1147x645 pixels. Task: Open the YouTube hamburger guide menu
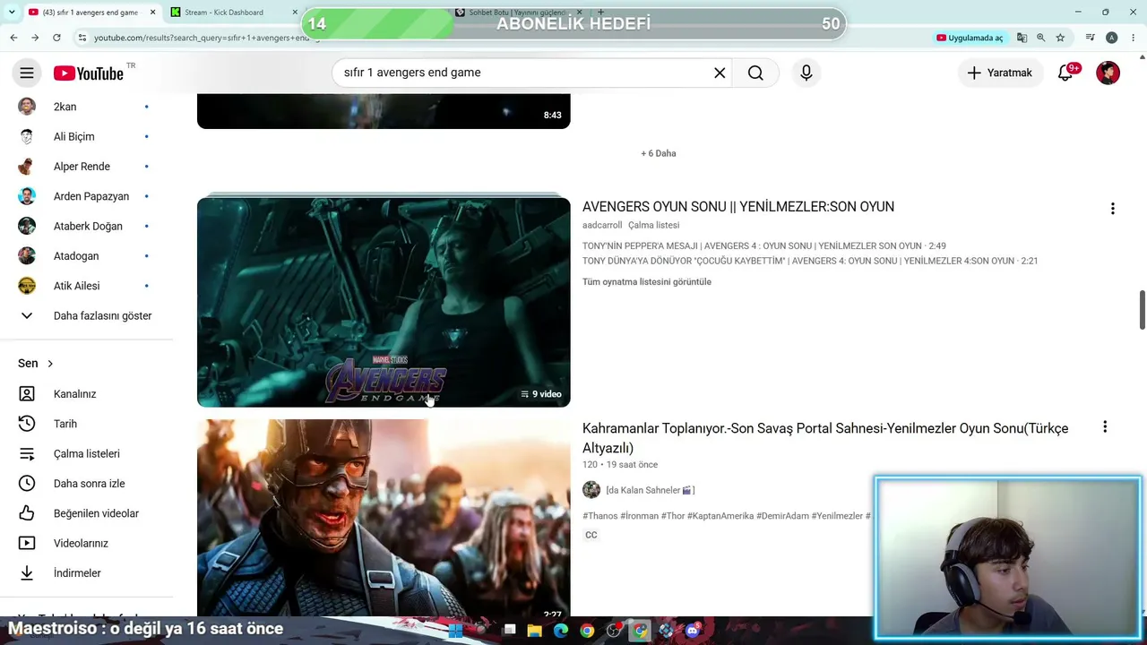coord(27,73)
